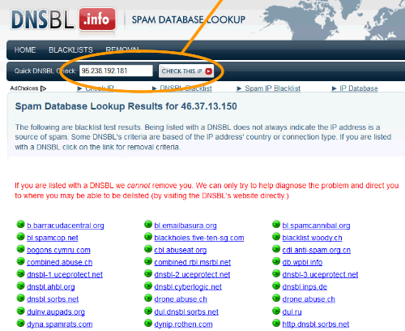The height and width of the screenshot is (331, 405).
Task: Click green status icon for bl.spamcannibal.org
Action: click(x=276, y=224)
